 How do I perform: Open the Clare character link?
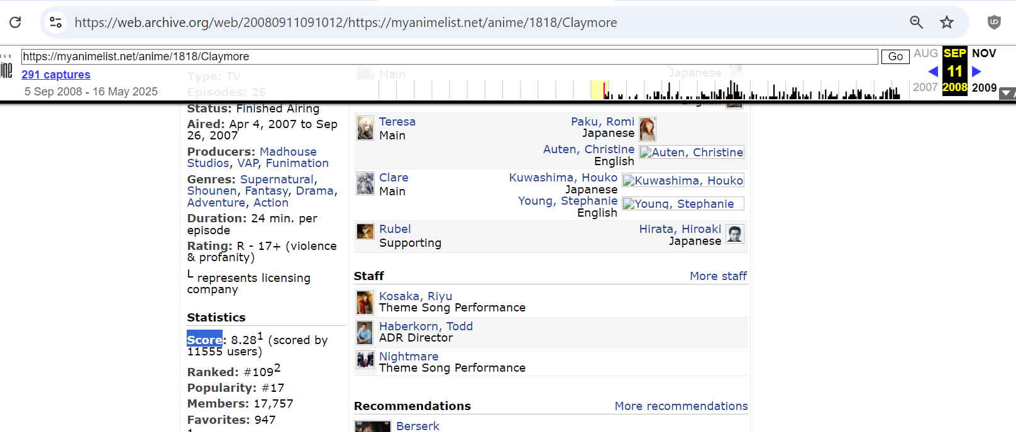(x=394, y=178)
